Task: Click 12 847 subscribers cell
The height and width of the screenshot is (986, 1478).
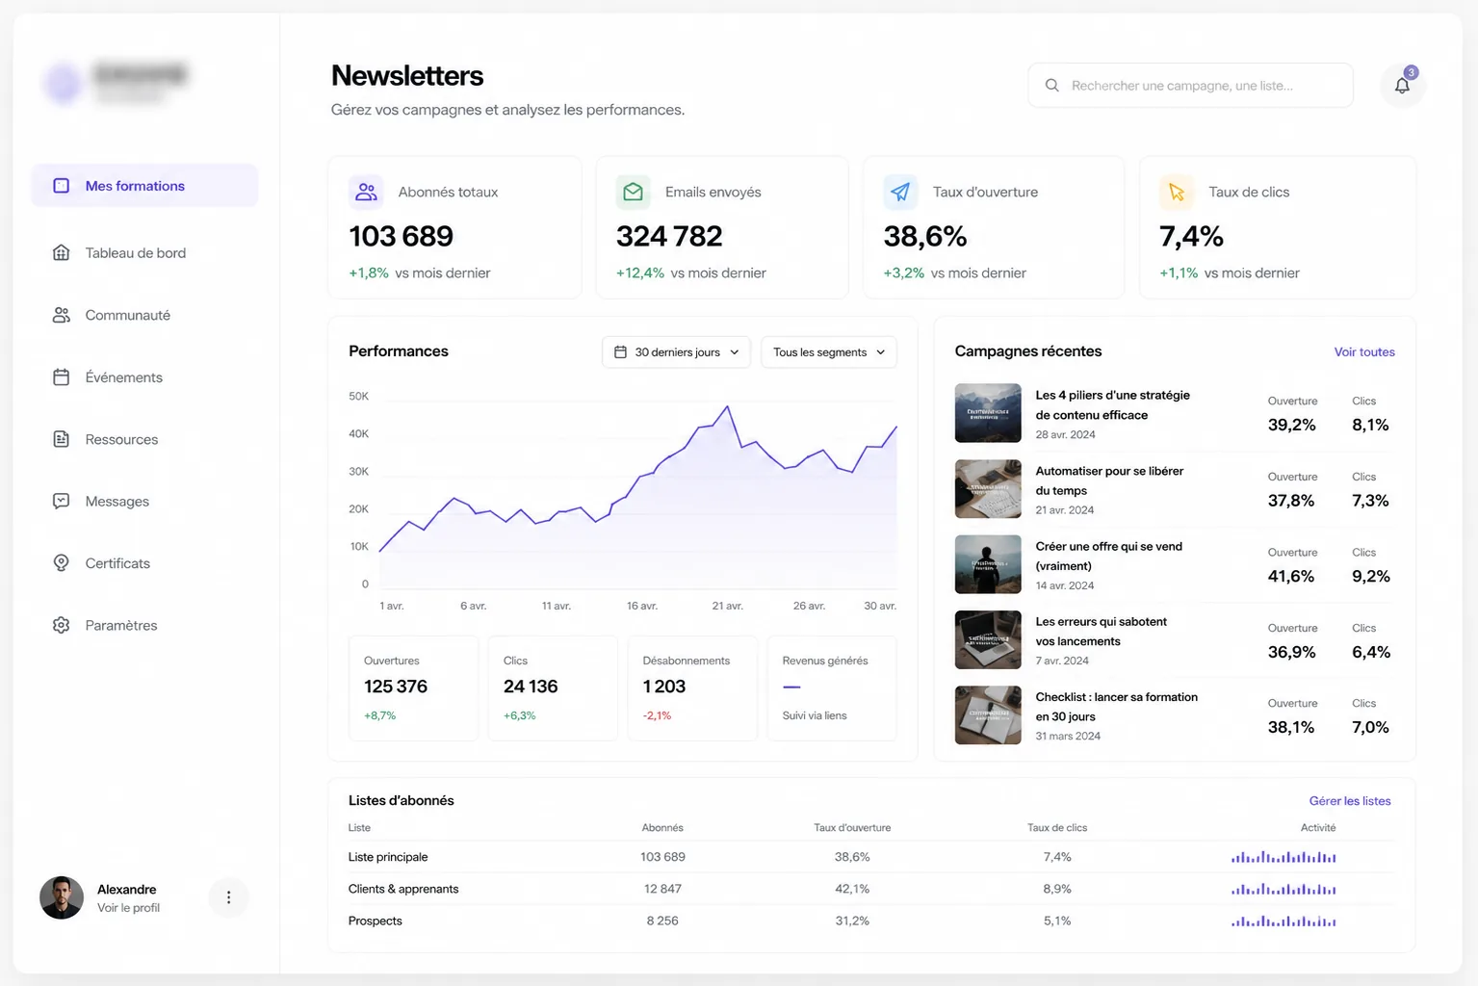Action: click(x=662, y=889)
